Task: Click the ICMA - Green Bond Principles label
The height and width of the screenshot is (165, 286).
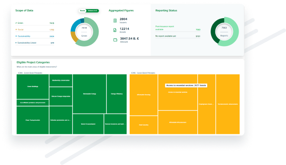Action: tap(30, 73)
